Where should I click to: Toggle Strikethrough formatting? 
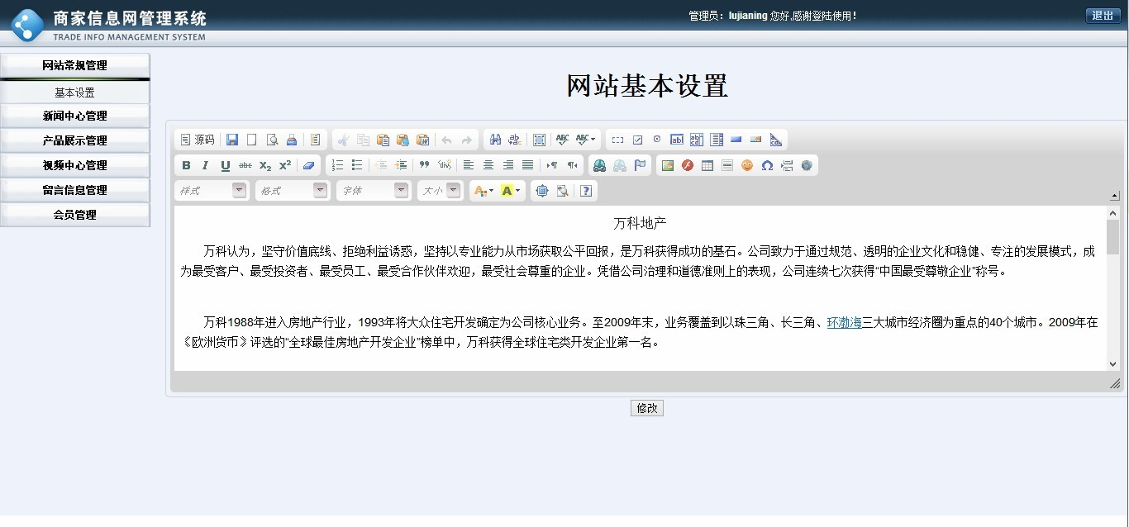(x=245, y=165)
